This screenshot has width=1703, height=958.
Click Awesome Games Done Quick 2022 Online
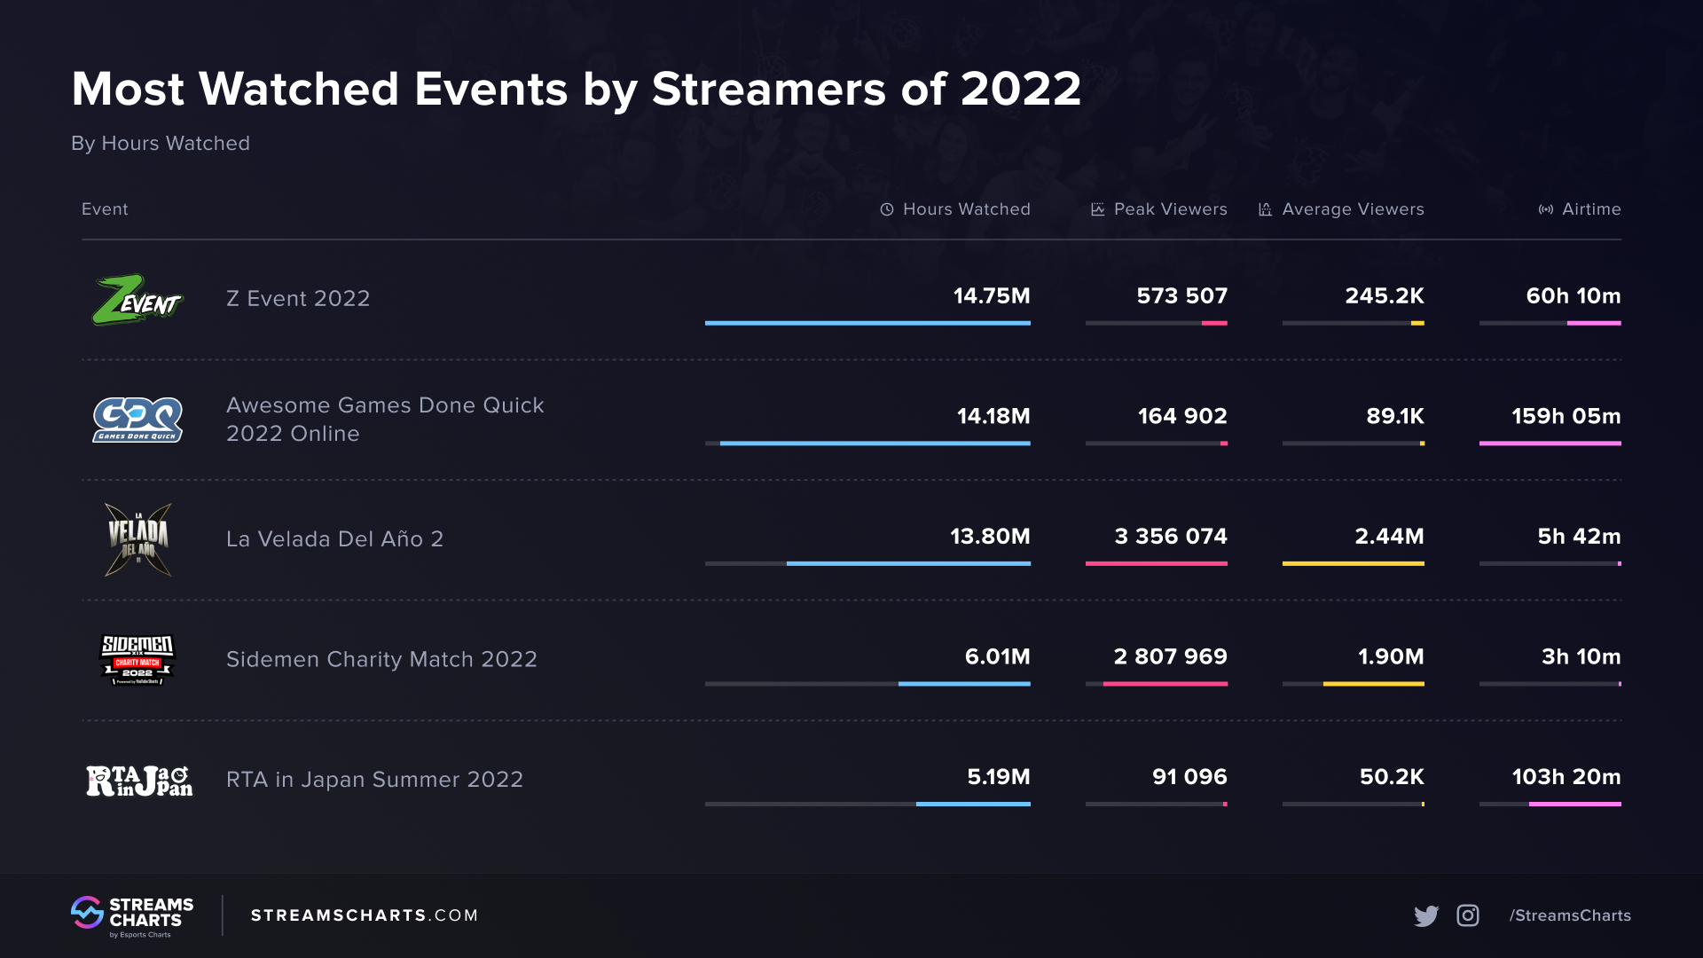(385, 420)
